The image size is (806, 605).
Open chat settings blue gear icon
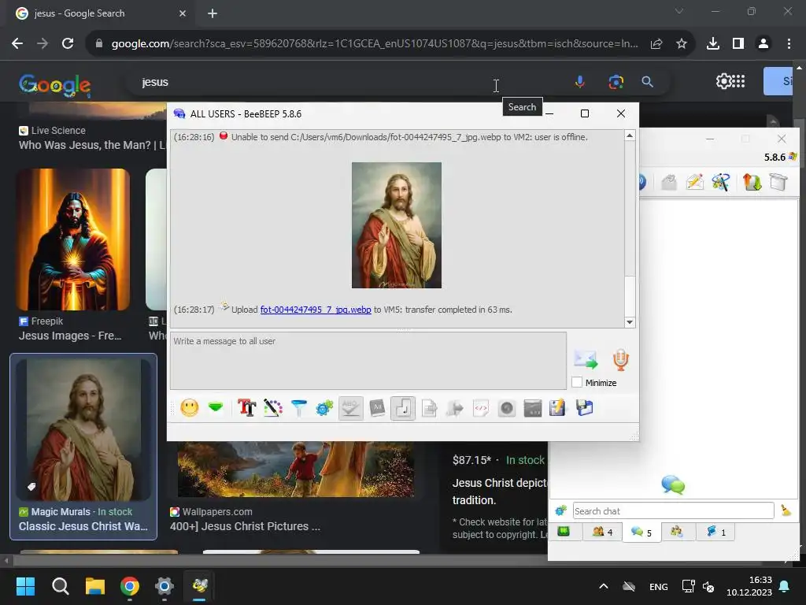pyautogui.click(x=324, y=409)
